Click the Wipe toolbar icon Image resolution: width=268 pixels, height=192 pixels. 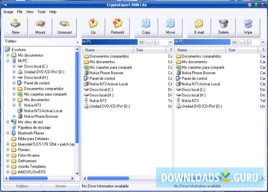coord(248,27)
